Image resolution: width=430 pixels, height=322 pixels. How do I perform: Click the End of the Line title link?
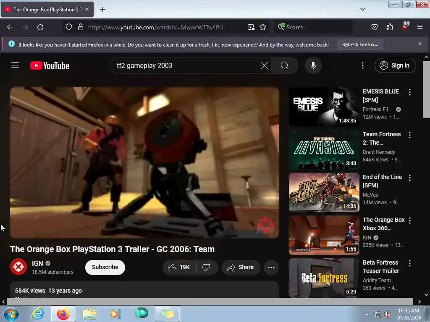tap(382, 181)
